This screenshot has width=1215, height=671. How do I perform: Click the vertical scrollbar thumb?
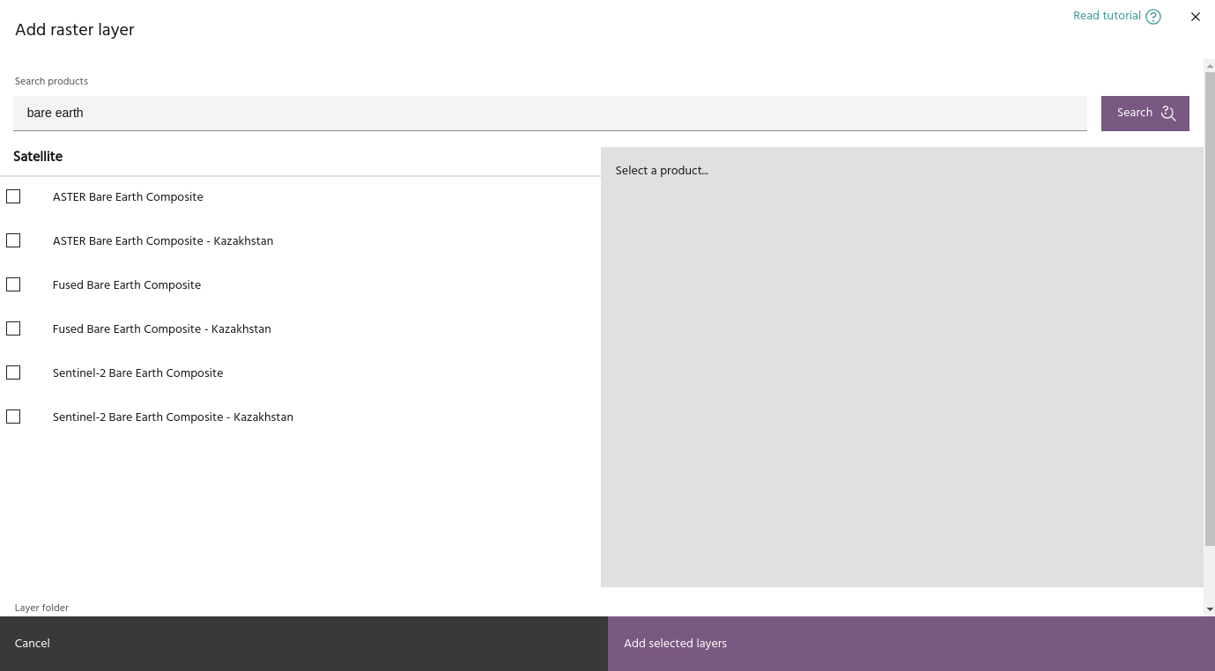click(x=1209, y=308)
